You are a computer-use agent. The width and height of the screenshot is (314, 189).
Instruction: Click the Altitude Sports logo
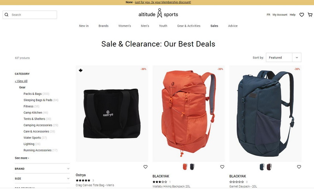point(158,13)
